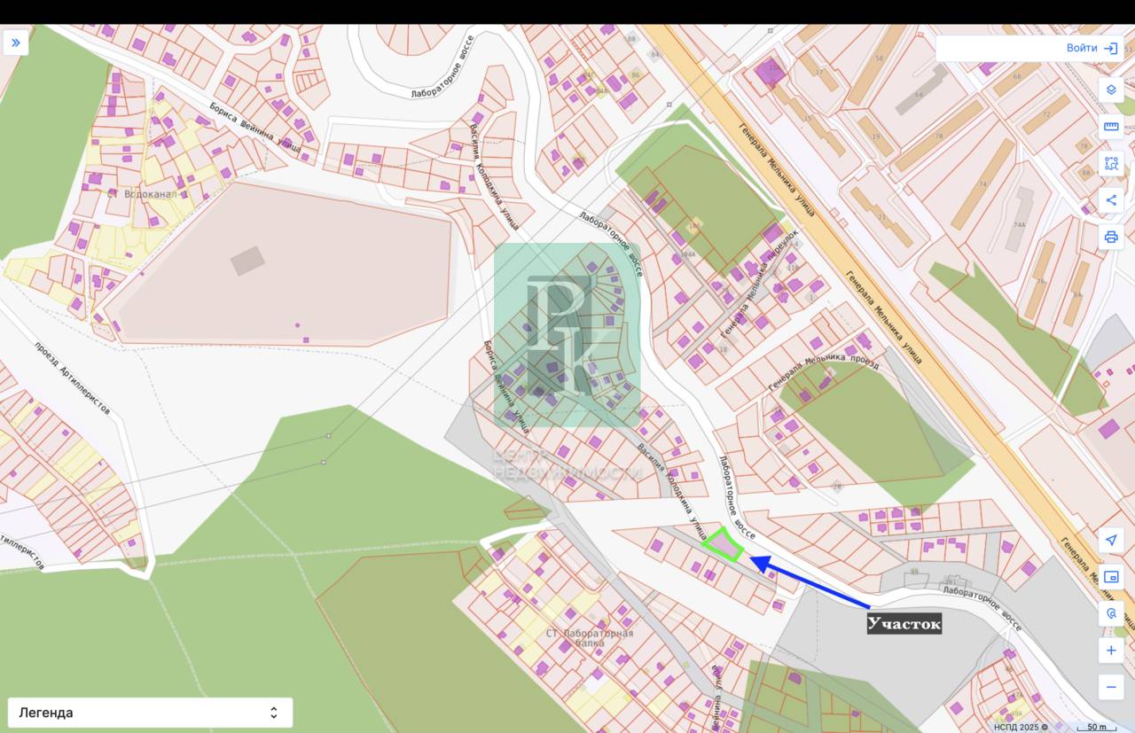The width and height of the screenshot is (1135, 733).
Task: Open the map layers panel
Action: point(1111,90)
